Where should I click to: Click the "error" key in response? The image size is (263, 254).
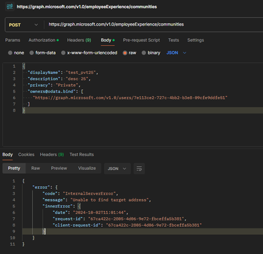point(41,187)
